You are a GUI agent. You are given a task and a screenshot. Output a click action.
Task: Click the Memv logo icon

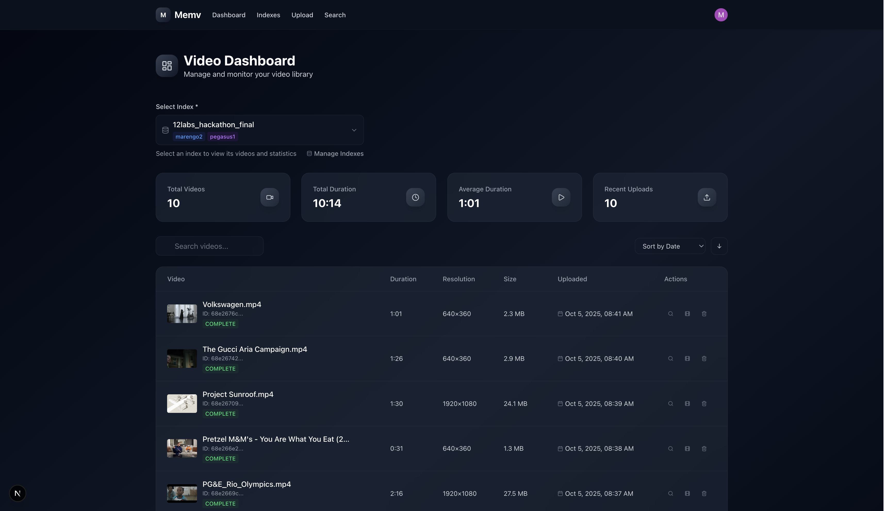coord(163,15)
